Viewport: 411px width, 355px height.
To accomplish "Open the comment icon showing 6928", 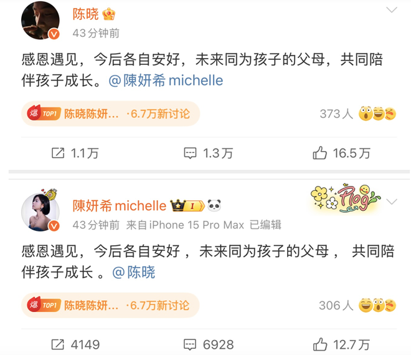I will pyautogui.click(x=190, y=345).
